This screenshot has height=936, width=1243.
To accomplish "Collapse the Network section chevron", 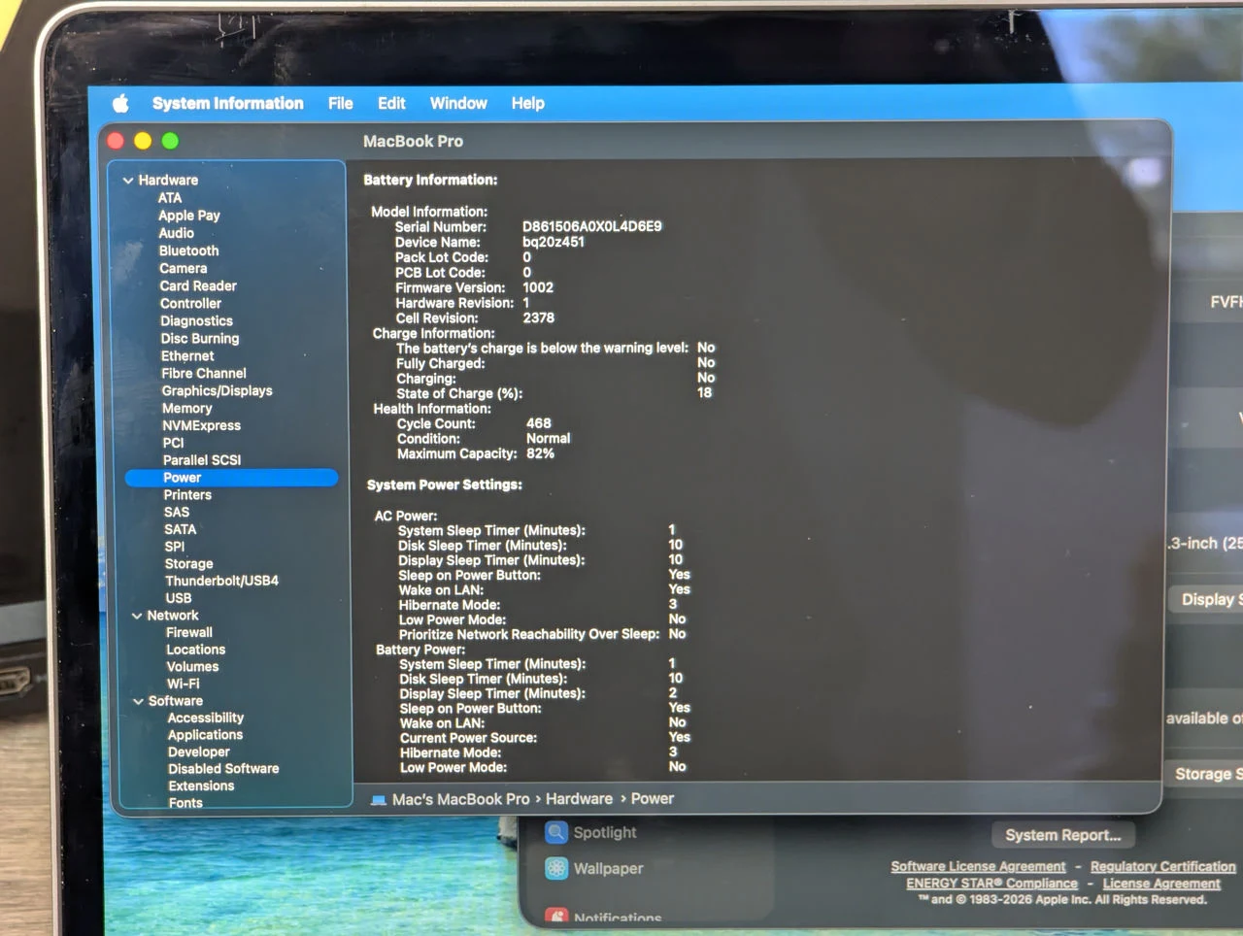I will [137, 616].
